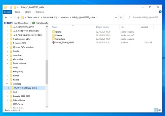Click Tento počítač in the breadcrumb
Image resolution: width=165 pixels, height=116 pixels.
coord(33,17)
